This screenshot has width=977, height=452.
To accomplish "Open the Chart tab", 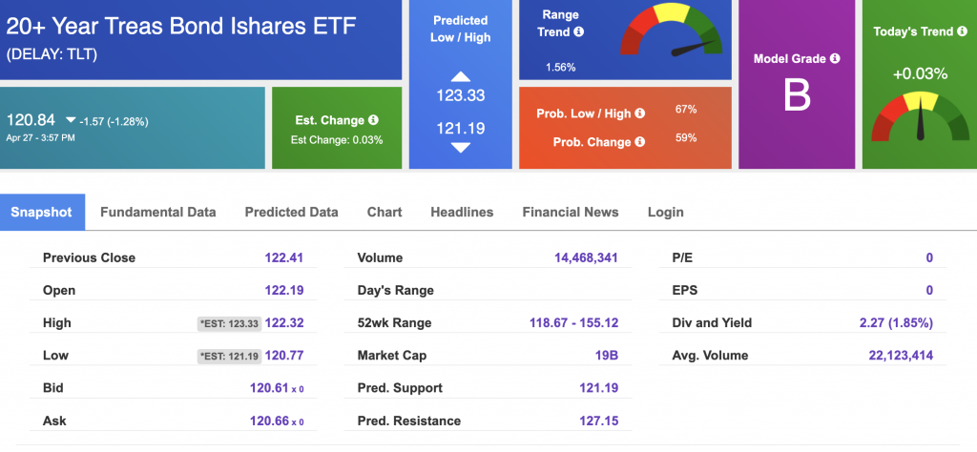I will pyautogui.click(x=385, y=213).
